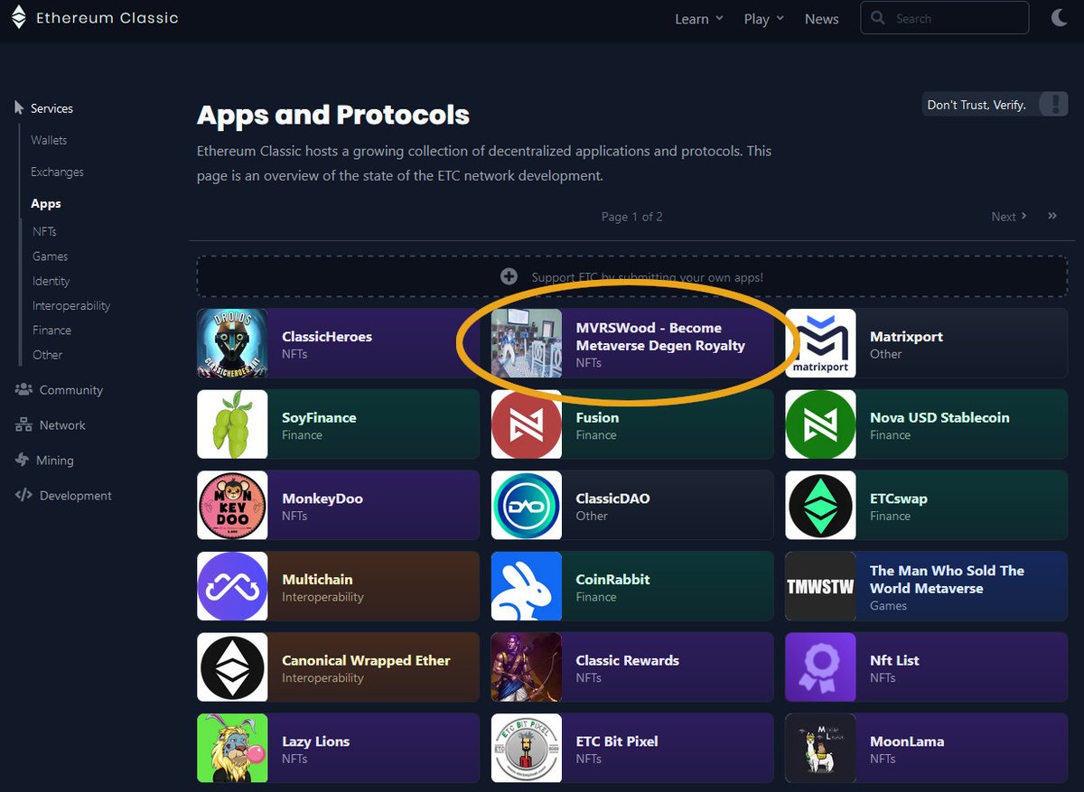
Task: Open CoinRabbit rabbit logo
Action: tap(527, 586)
